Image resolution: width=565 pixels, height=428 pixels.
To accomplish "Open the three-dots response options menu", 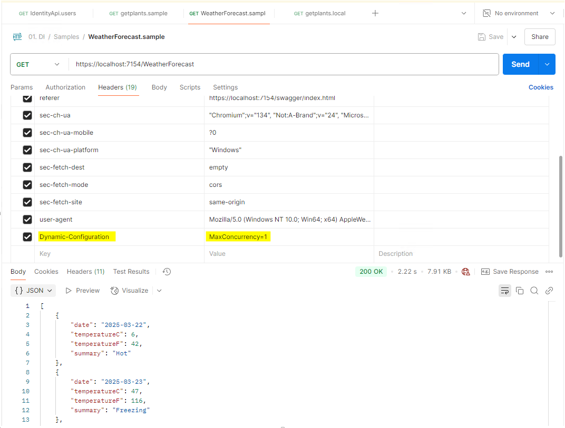I will 549,272.
